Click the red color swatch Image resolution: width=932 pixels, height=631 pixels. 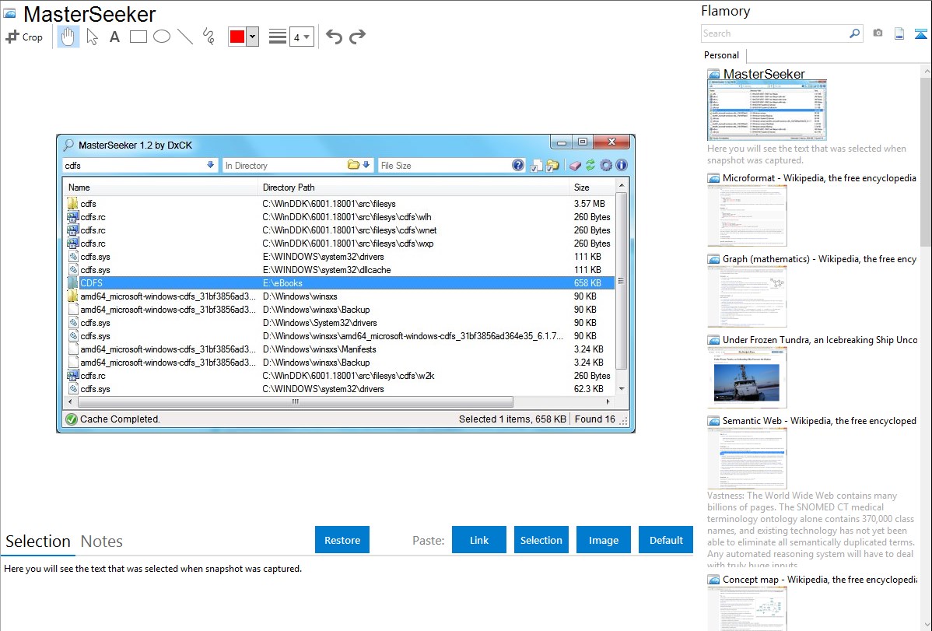pos(237,37)
